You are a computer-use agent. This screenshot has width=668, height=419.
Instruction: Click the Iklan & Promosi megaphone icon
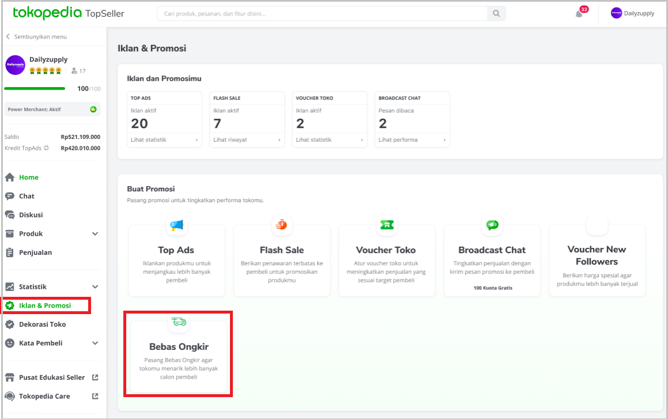pos(10,305)
